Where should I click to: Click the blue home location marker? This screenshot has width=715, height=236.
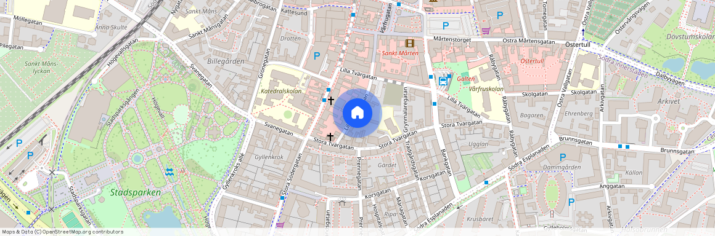click(x=357, y=112)
